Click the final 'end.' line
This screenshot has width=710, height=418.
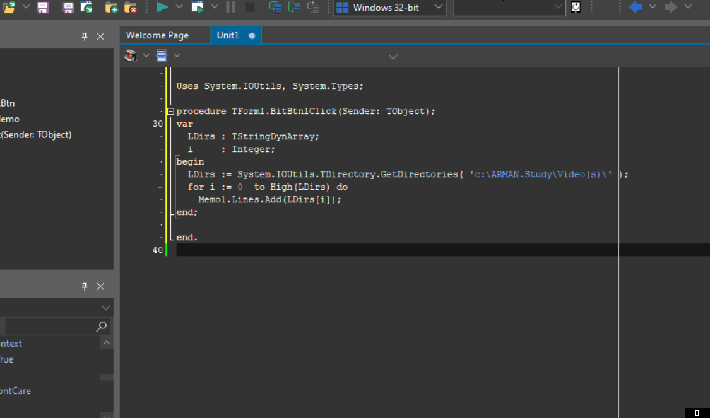click(187, 238)
